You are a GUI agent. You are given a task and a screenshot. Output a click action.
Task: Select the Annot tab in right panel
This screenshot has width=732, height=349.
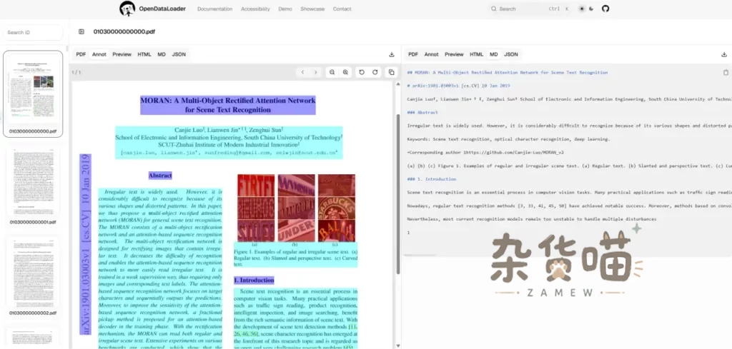tap(431, 54)
